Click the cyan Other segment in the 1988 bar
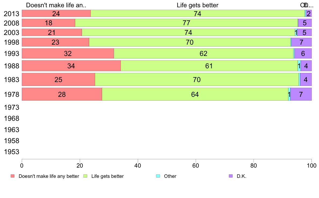Image resolution: width=319 pixels, height=198 pixels. [299, 66]
